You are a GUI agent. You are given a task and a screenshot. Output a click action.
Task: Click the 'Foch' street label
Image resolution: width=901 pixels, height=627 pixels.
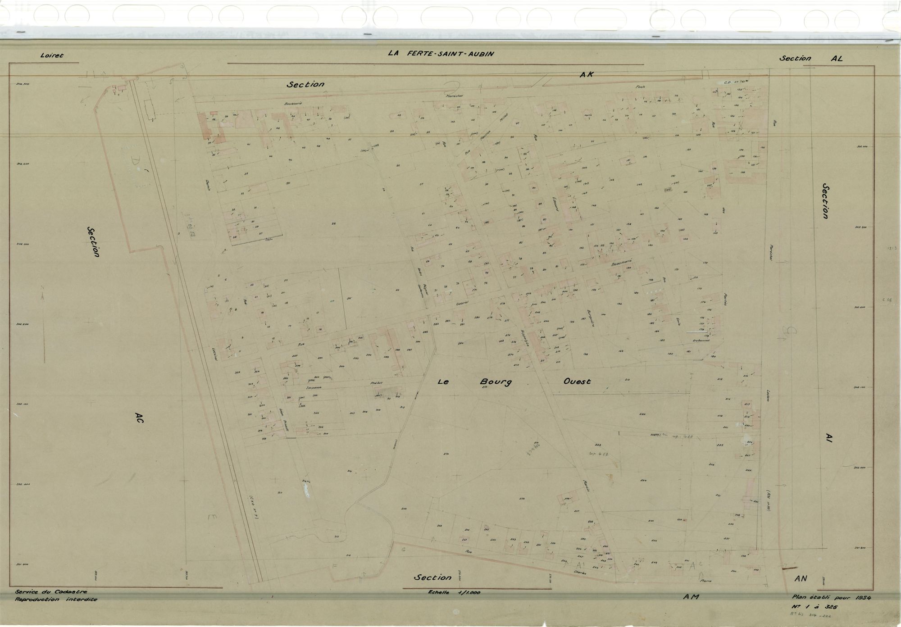pyautogui.click(x=640, y=86)
